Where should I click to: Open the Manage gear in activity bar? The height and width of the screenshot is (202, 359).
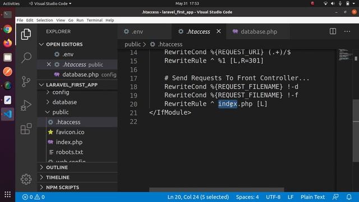point(26,179)
